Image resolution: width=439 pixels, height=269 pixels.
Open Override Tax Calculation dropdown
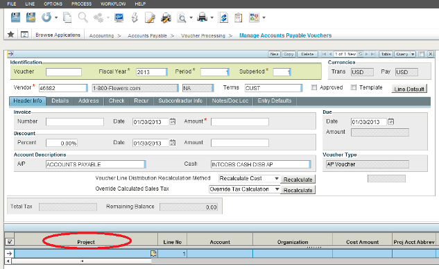click(277, 189)
